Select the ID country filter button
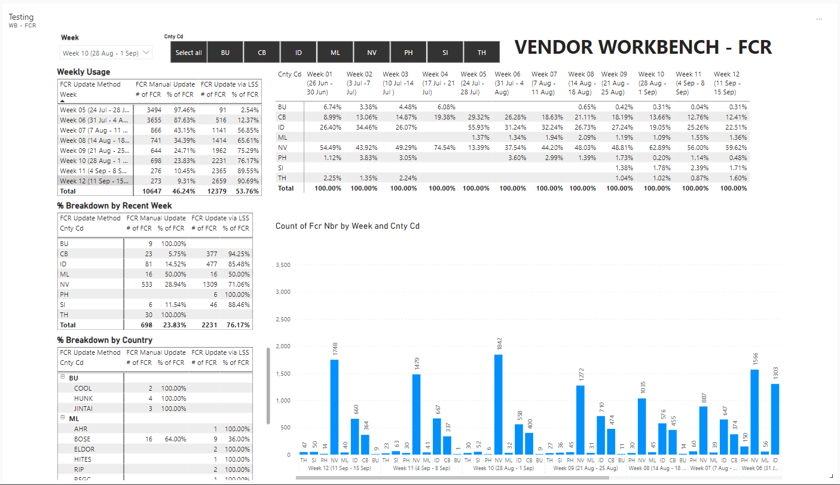This screenshot has height=485, width=840. (298, 52)
